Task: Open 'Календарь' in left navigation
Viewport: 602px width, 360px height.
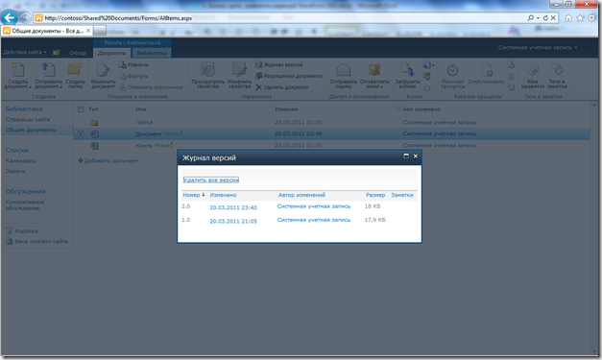Action: pos(21,160)
